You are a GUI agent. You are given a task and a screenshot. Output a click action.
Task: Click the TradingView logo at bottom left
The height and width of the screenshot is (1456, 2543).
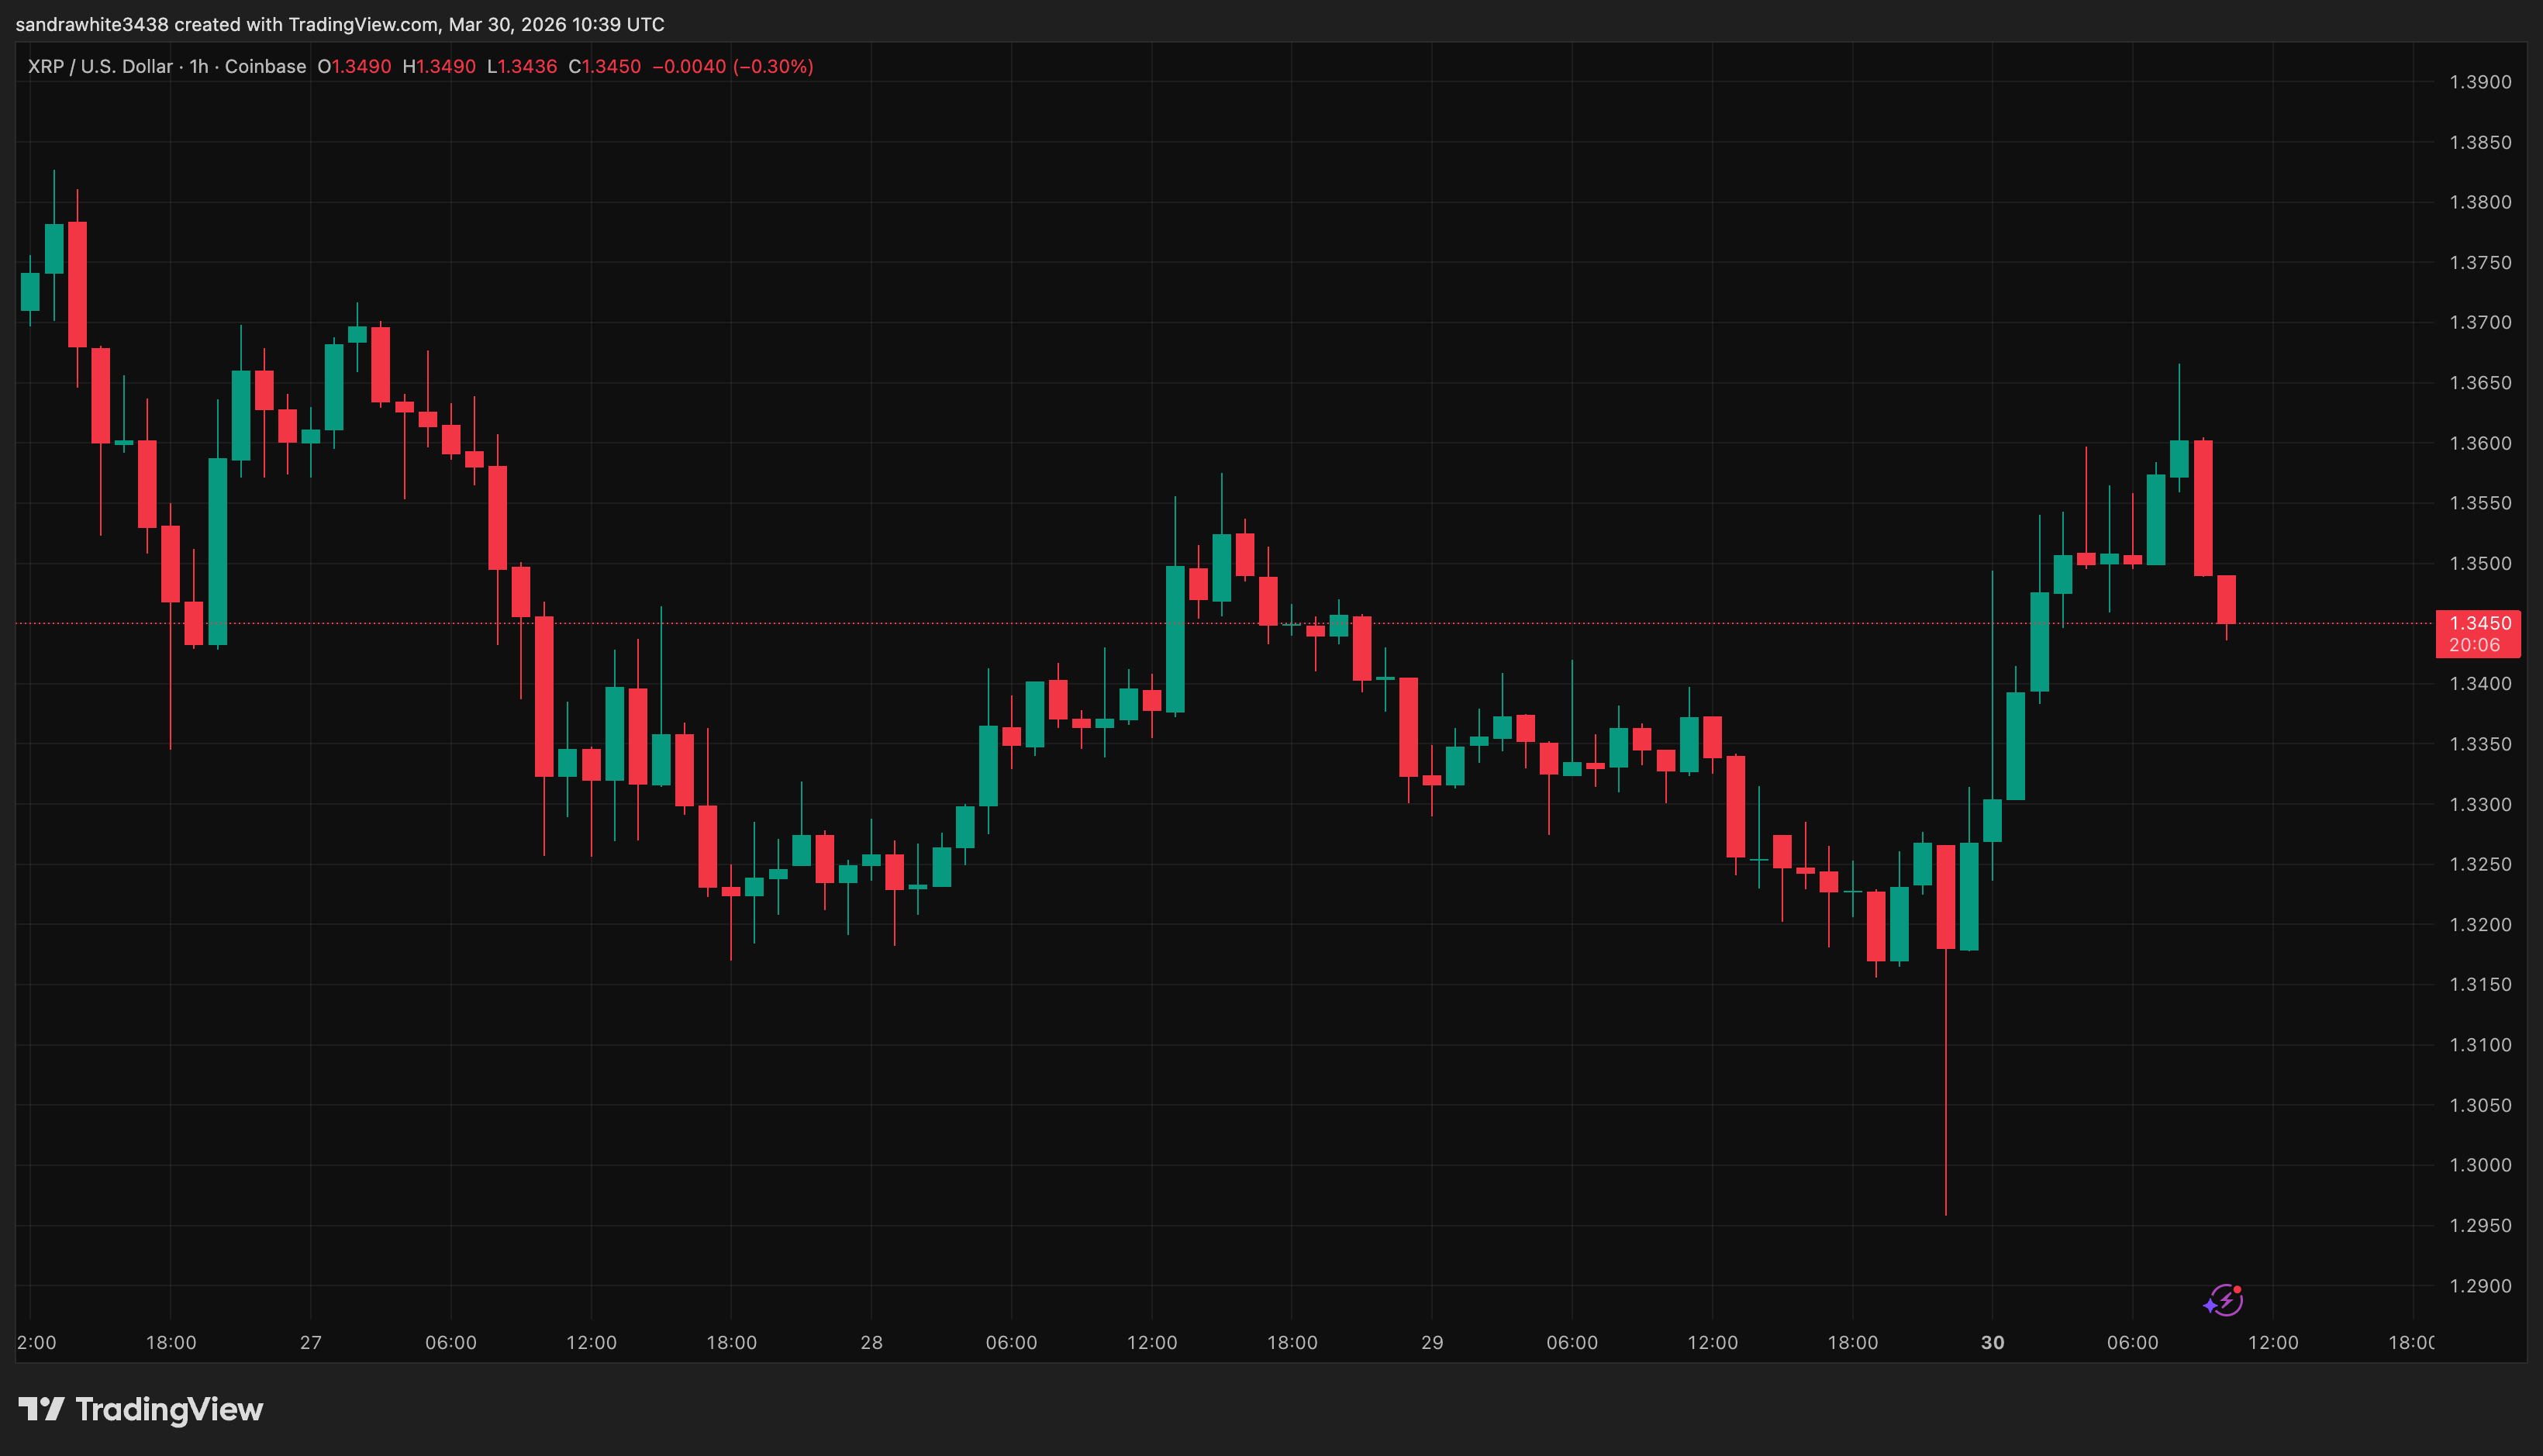click(141, 1409)
